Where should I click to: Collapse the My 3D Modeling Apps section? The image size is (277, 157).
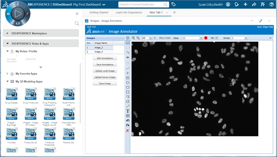click(7, 81)
